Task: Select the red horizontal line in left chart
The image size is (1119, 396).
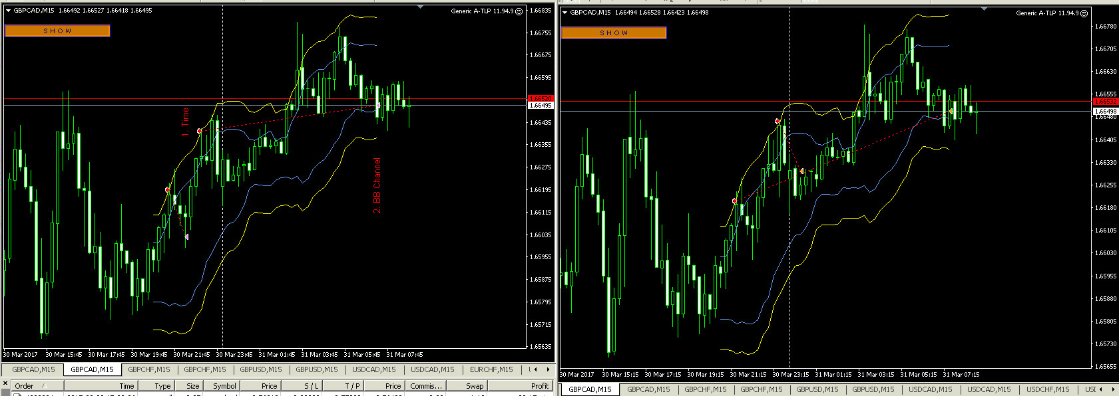Action: (266, 99)
